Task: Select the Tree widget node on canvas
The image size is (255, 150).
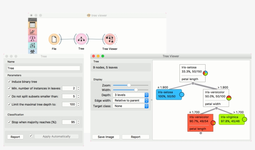Action: point(81,40)
